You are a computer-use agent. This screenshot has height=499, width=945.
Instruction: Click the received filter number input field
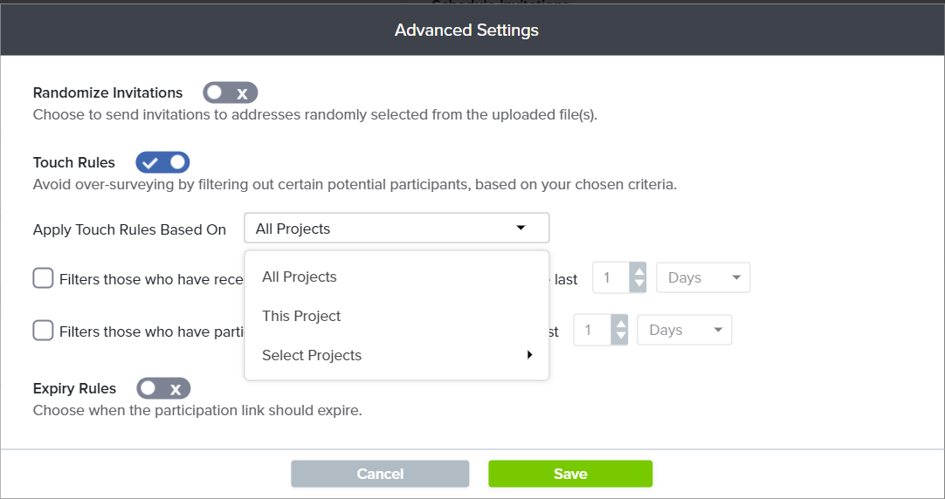click(x=611, y=277)
